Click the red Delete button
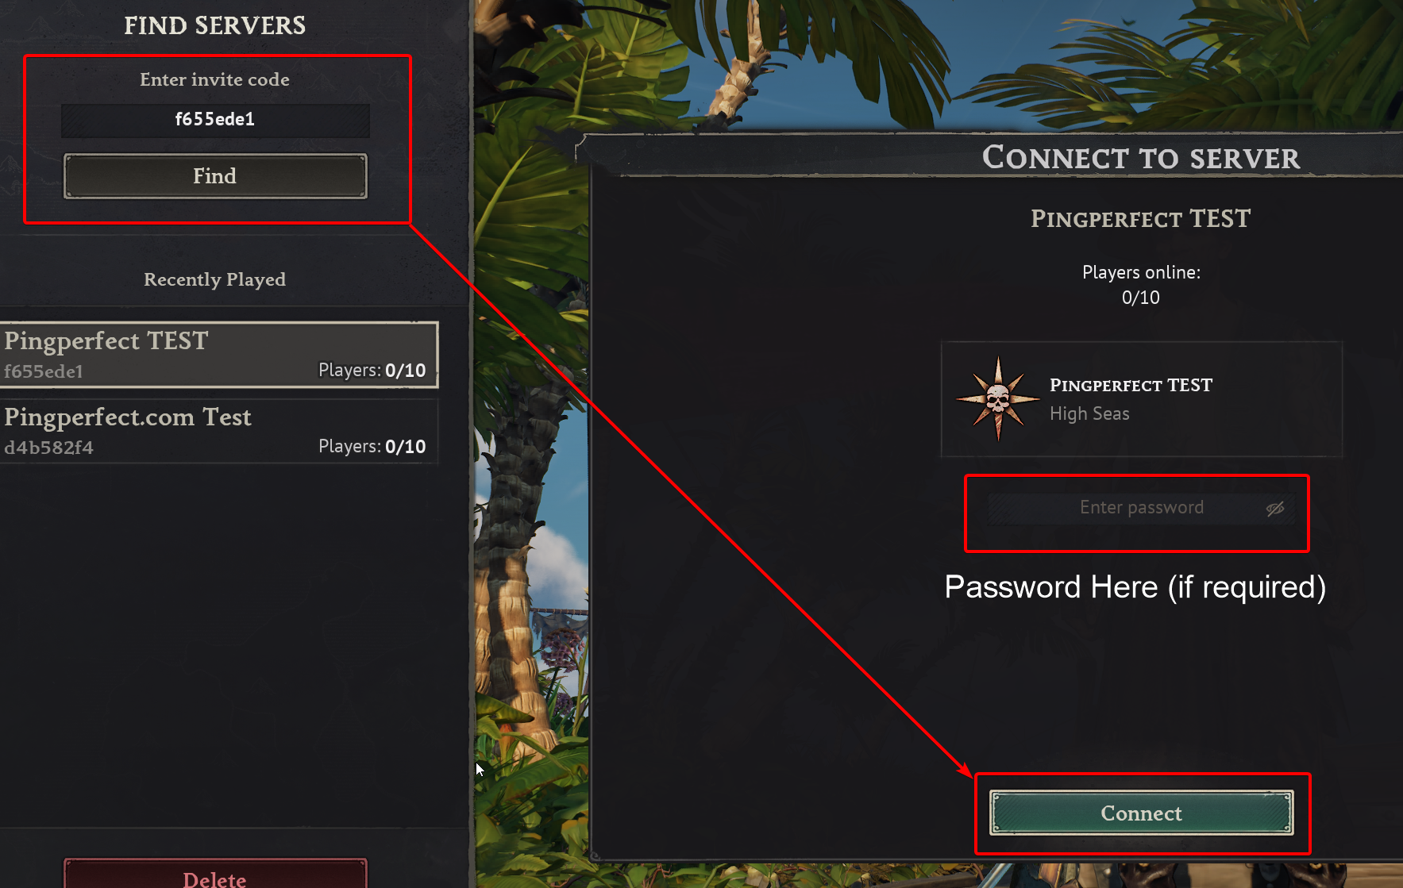This screenshot has width=1403, height=888. tap(215, 874)
